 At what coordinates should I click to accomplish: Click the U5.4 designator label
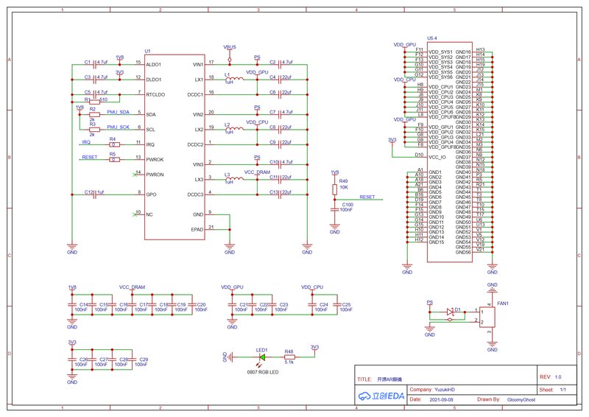click(x=432, y=38)
